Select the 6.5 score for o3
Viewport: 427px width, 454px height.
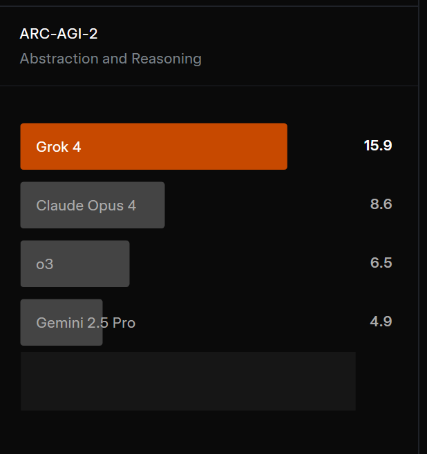pos(381,263)
